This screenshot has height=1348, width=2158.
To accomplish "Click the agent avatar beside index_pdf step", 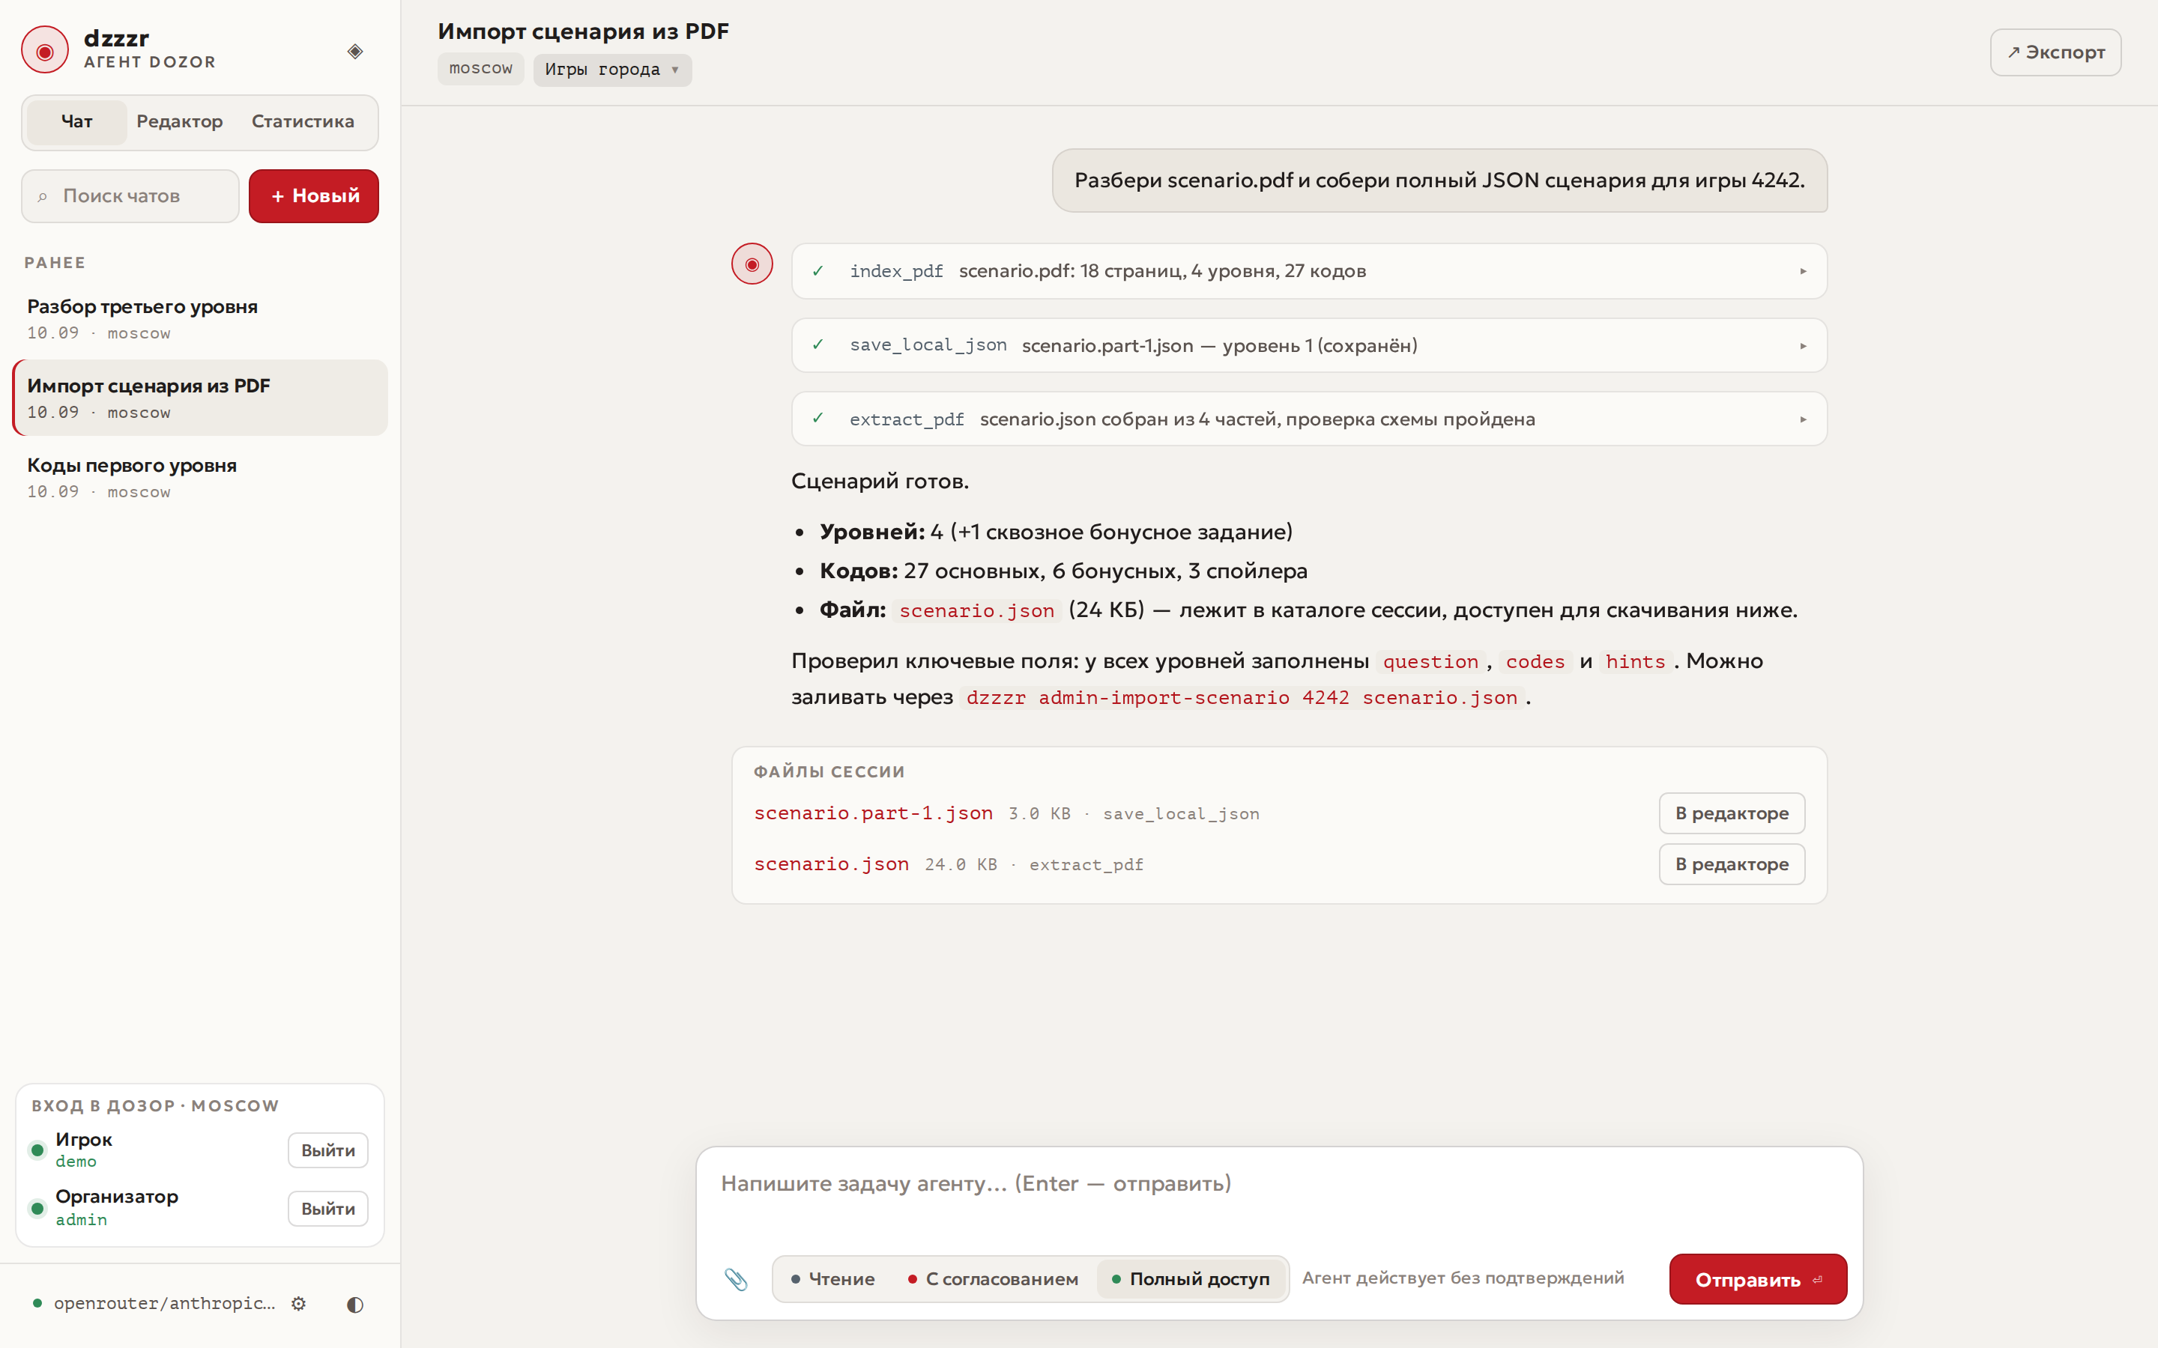I will (x=752, y=264).
